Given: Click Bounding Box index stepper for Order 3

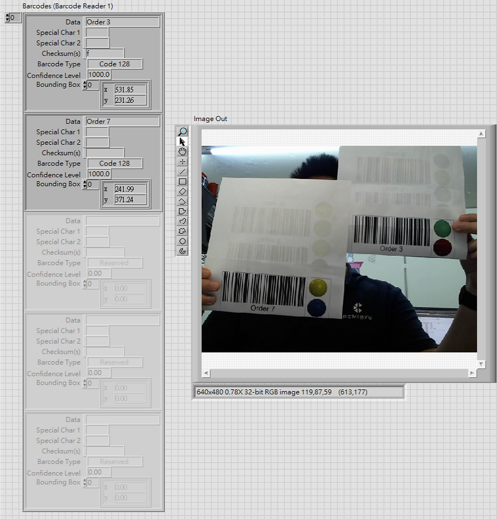Looking at the screenshot, I should (85, 85).
